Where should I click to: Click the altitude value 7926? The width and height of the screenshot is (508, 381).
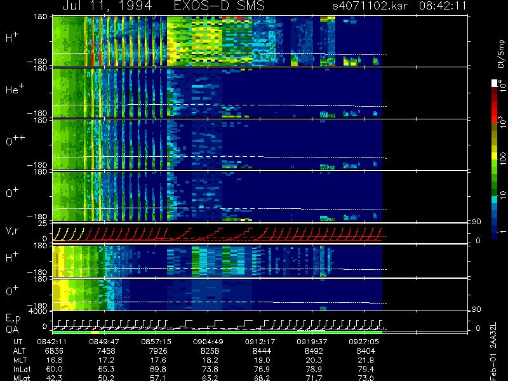(x=158, y=351)
